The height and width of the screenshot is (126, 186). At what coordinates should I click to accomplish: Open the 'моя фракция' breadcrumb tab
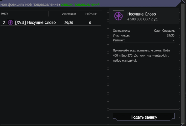pos(11,5)
